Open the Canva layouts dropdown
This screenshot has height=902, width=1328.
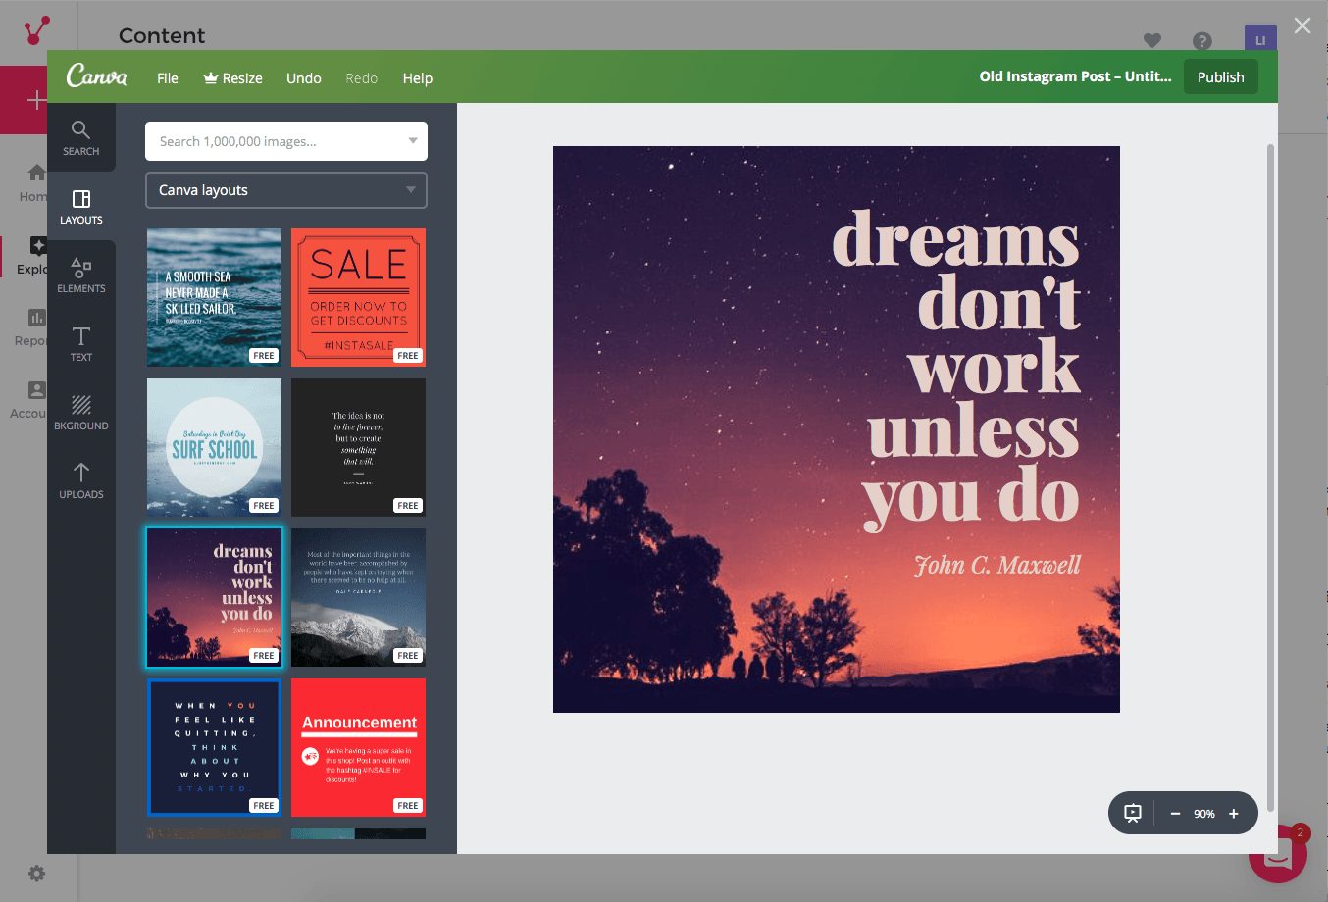point(286,190)
